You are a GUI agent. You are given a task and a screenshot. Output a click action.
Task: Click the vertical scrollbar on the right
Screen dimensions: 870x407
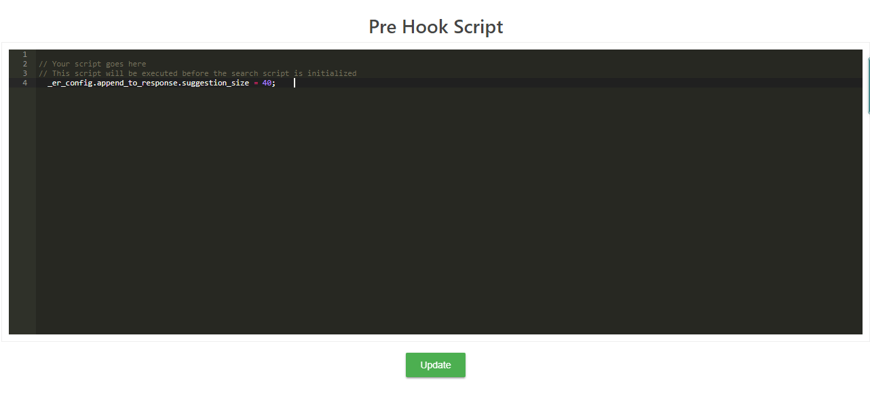click(867, 81)
